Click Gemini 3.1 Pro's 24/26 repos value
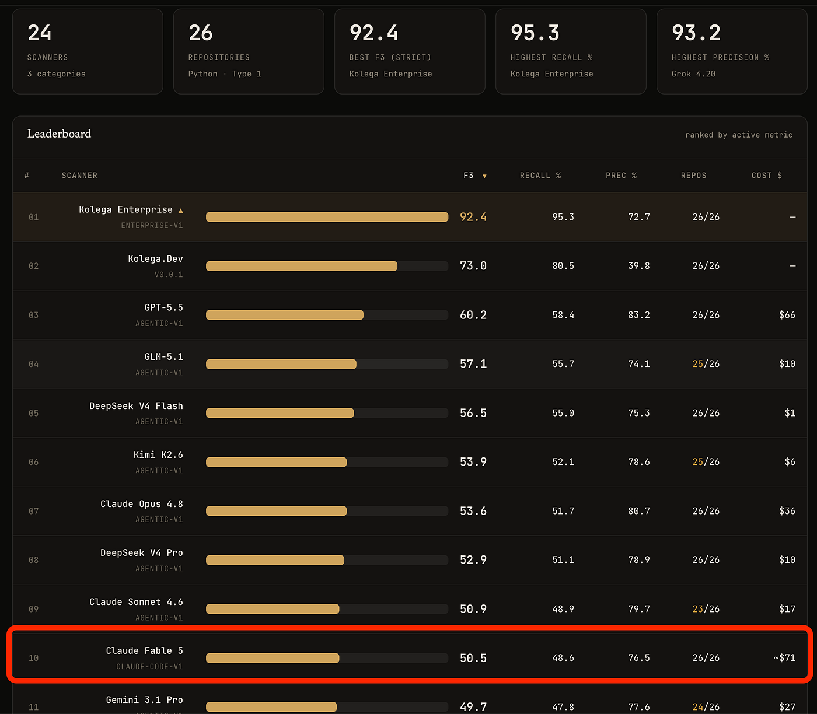Viewport: 817px width, 714px height. (x=706, y=707)
